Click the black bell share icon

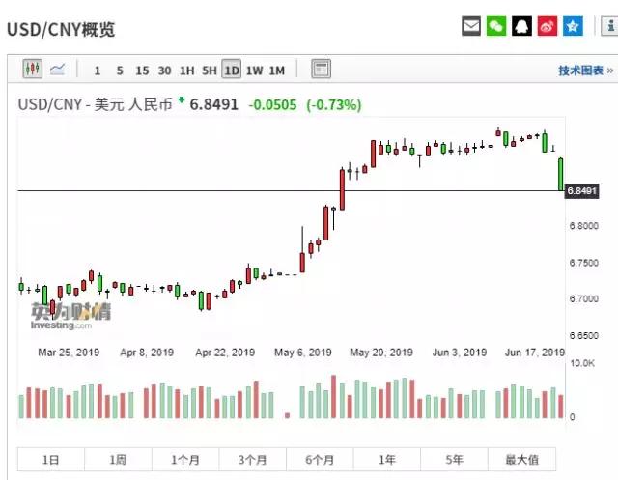[x=522, y=26]
